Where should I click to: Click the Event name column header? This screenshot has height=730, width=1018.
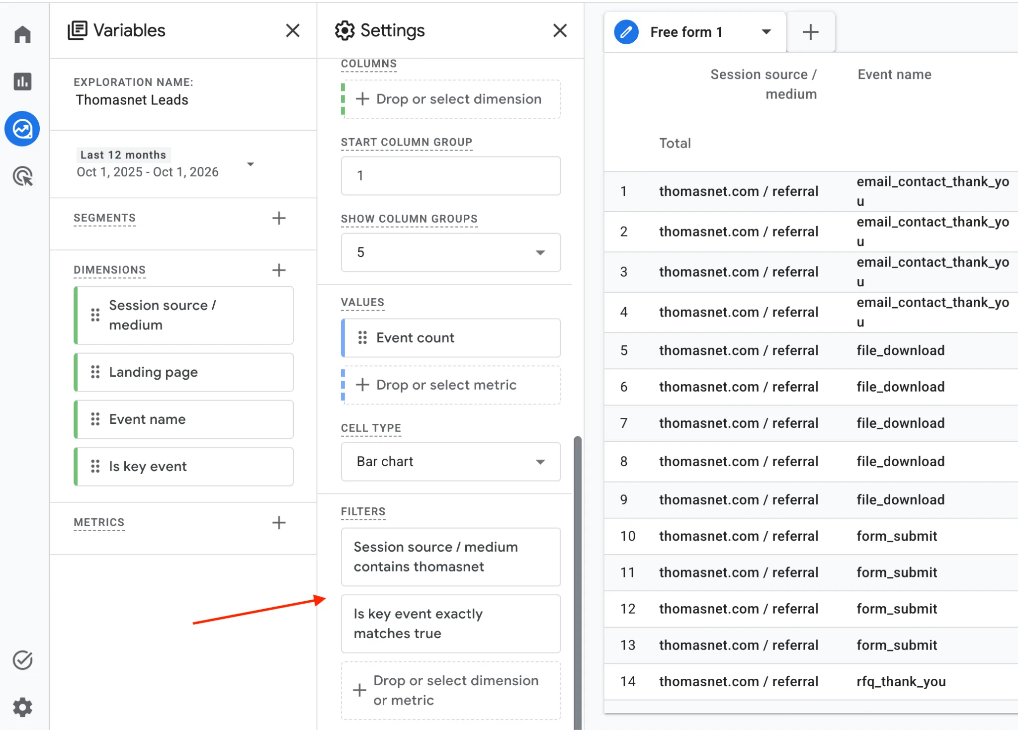[894, 75]
